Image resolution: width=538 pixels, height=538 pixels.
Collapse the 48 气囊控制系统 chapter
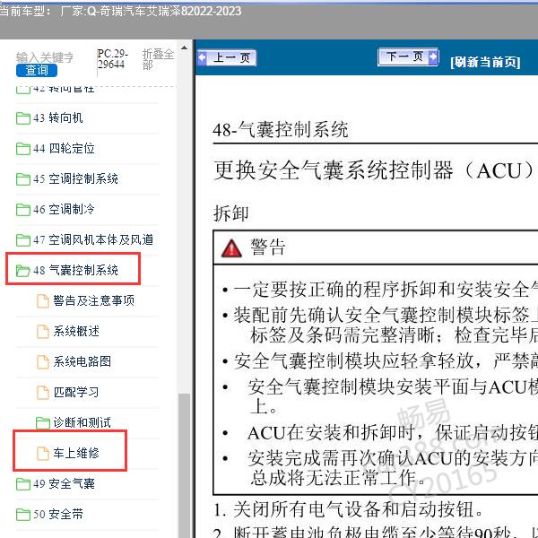coord(75,271)
